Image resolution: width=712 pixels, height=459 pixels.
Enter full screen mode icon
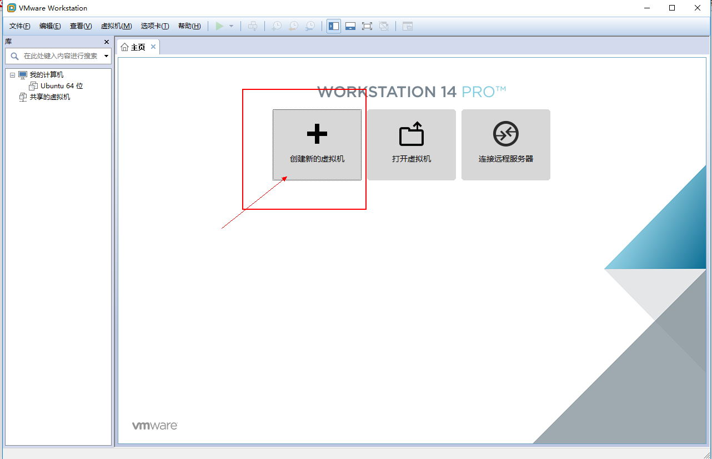(367, 26)
